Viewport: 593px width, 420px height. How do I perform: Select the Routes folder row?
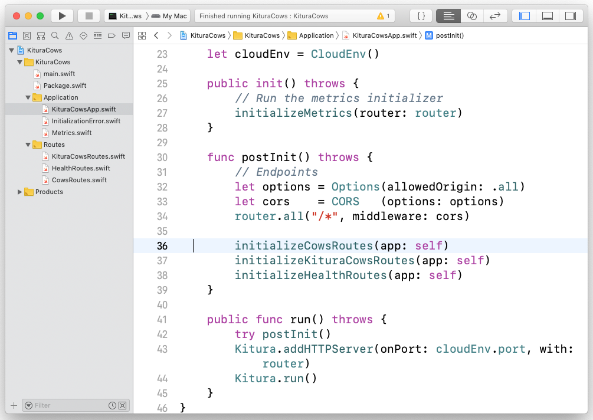[x=69, y=145]
